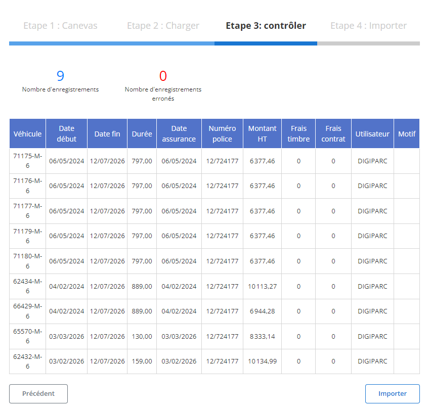The width and height of the screenshot is (429, 411).
Task: Select vehicle cell 66429-M-6
Action: coord(28,311)
